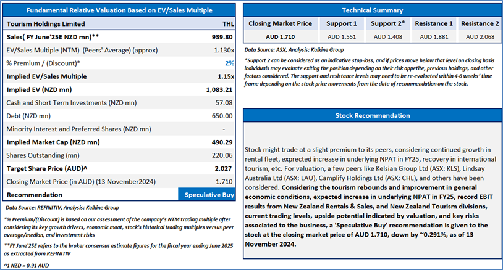Click the Support 2* column header
Screen dimensions: 503x270
[x=387, y=23]
